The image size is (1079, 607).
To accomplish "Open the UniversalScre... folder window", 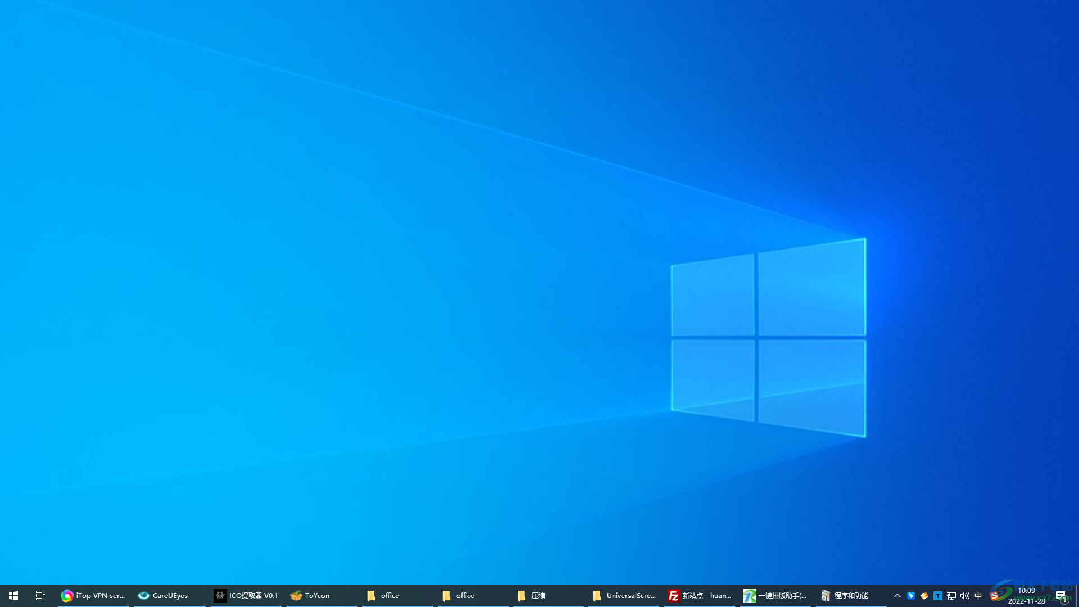I will 624,595.
